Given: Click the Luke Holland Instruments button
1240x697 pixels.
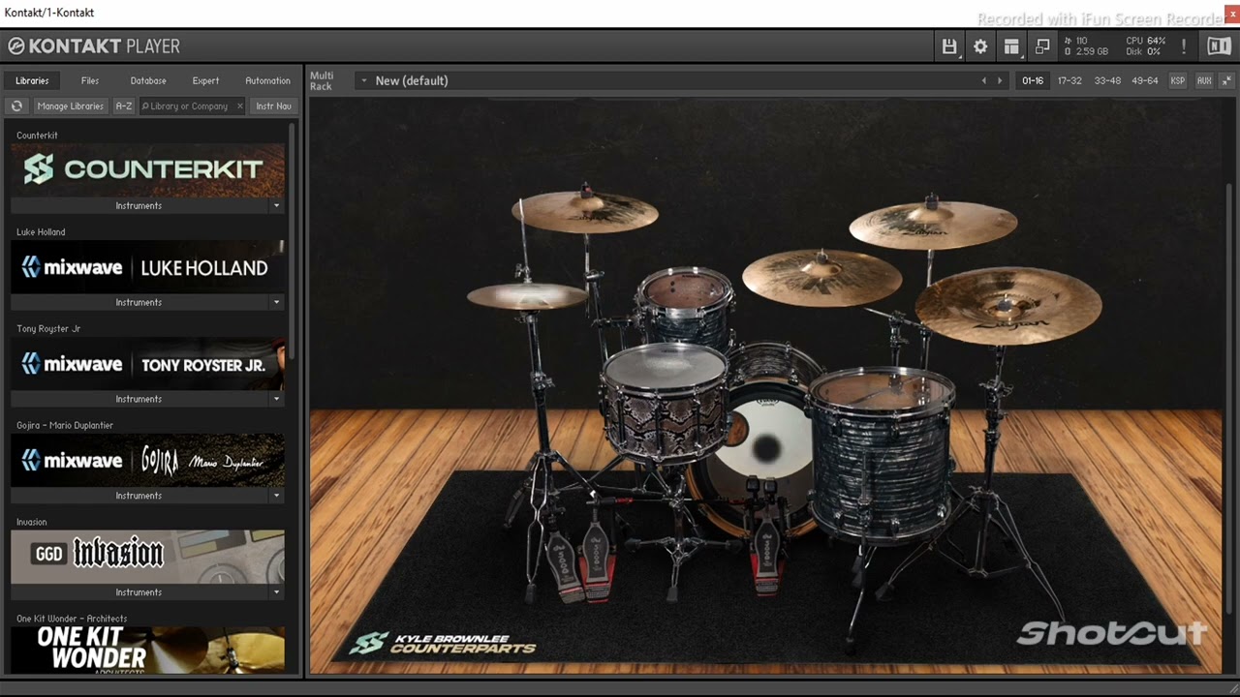Looking at the screenshot, I should (x=139, y=302).
